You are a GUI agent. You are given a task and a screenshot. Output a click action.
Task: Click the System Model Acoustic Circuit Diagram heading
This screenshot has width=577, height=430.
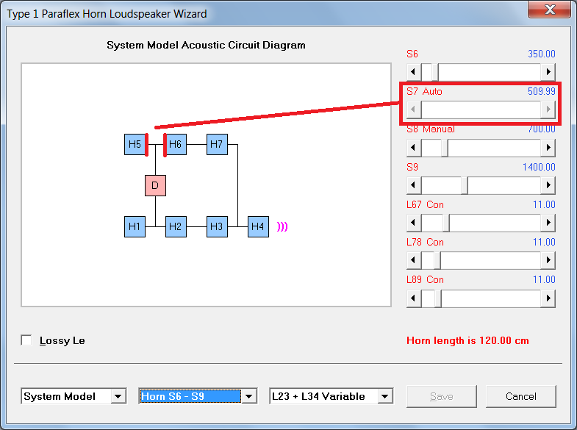(x=206, y=45)
